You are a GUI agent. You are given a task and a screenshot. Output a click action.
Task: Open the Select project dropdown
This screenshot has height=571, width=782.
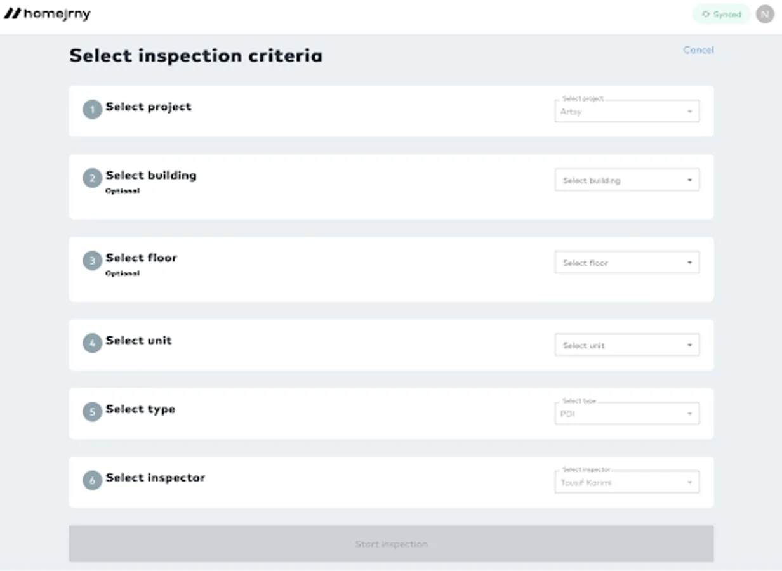[x=626, y=112]
